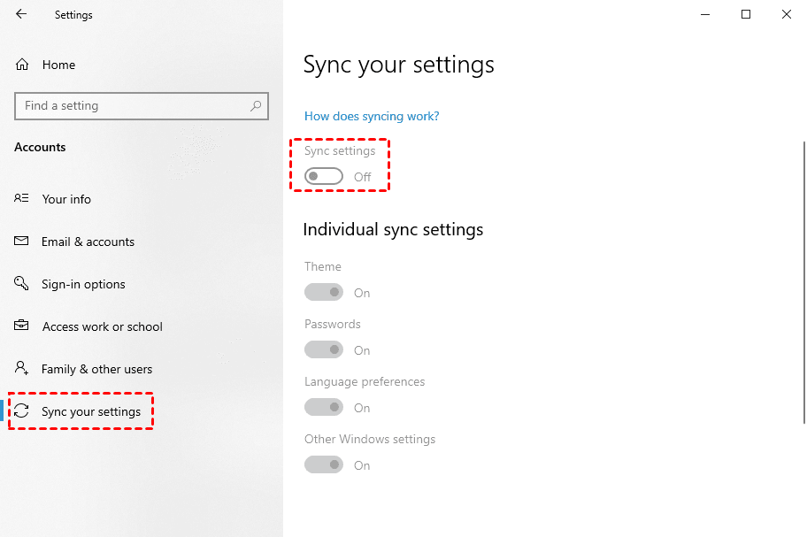807x537 pixels.
Task: Click the Access work or school briefcase icon
Action: (x=22, y=326)
